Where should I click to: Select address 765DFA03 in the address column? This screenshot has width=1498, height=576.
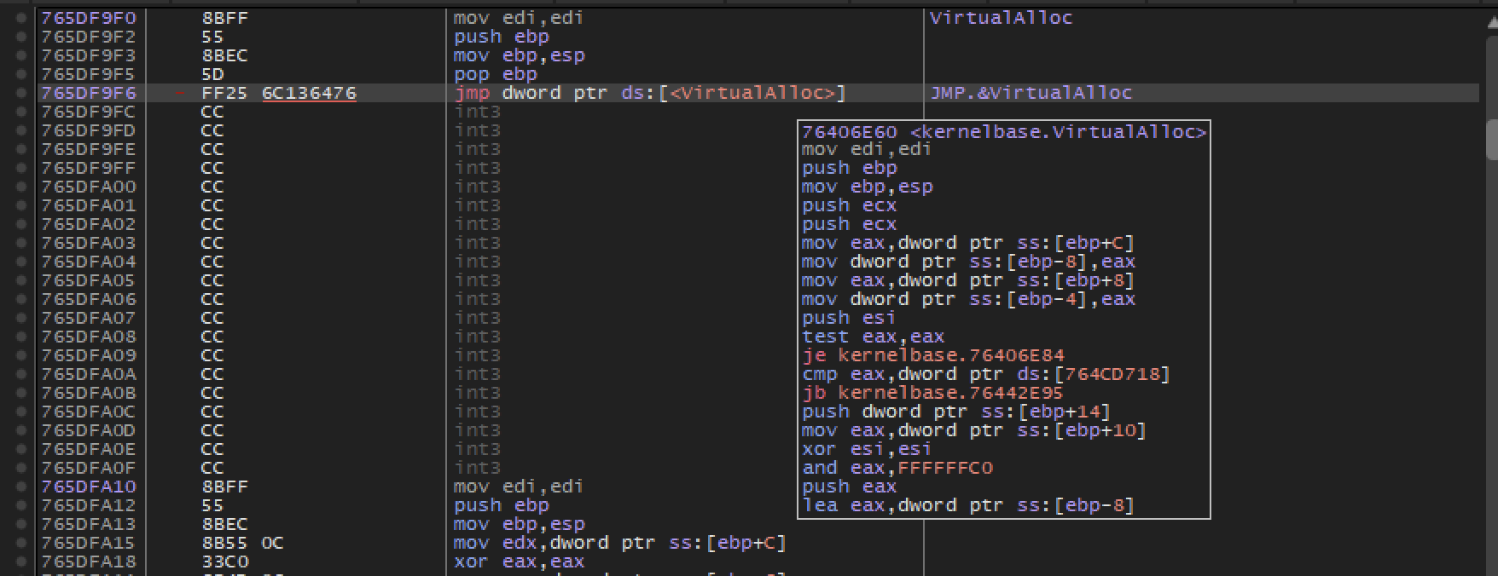point(89,243)
